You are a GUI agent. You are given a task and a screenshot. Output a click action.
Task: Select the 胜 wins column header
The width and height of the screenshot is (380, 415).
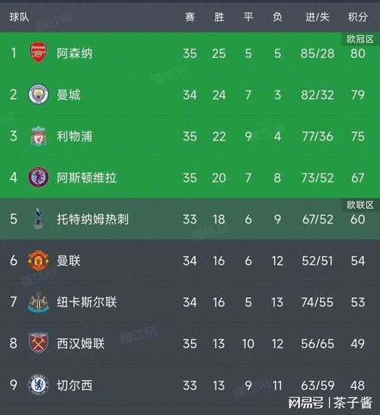219,17
